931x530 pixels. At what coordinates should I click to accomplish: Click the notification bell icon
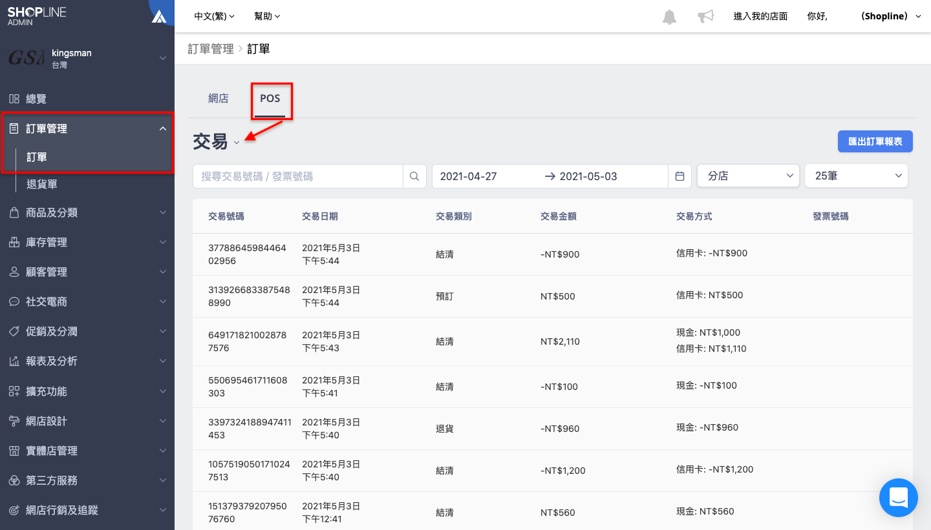669,17
